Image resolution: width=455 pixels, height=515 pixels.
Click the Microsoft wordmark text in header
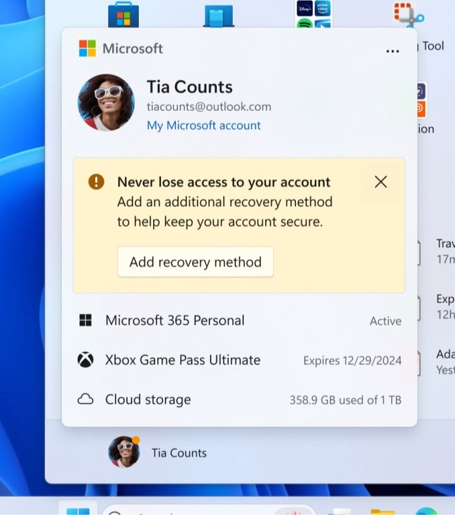pos(133,49)
